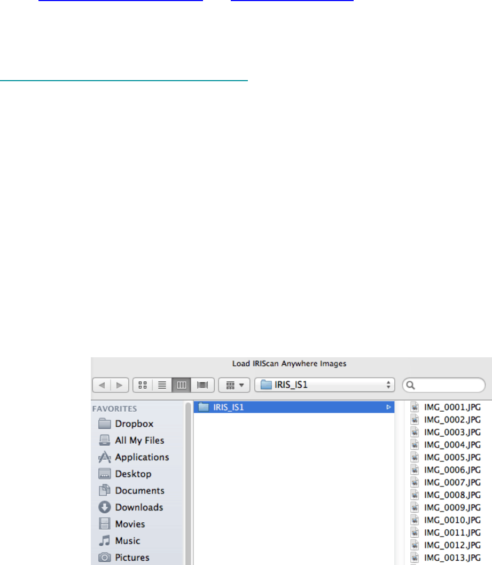
Task: Open the item arrangement dropdown
Action: (235, 385)
